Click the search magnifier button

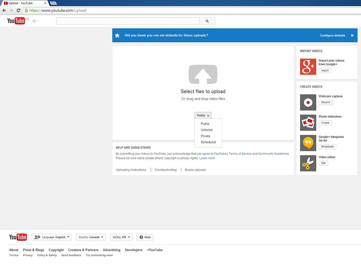[207, 21]
